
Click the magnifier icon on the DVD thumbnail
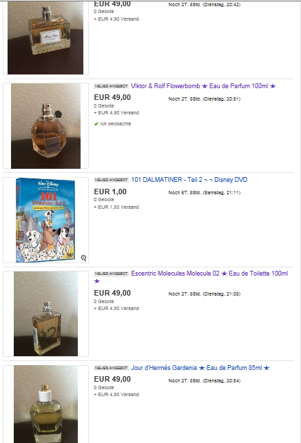(x=83, y=258)
